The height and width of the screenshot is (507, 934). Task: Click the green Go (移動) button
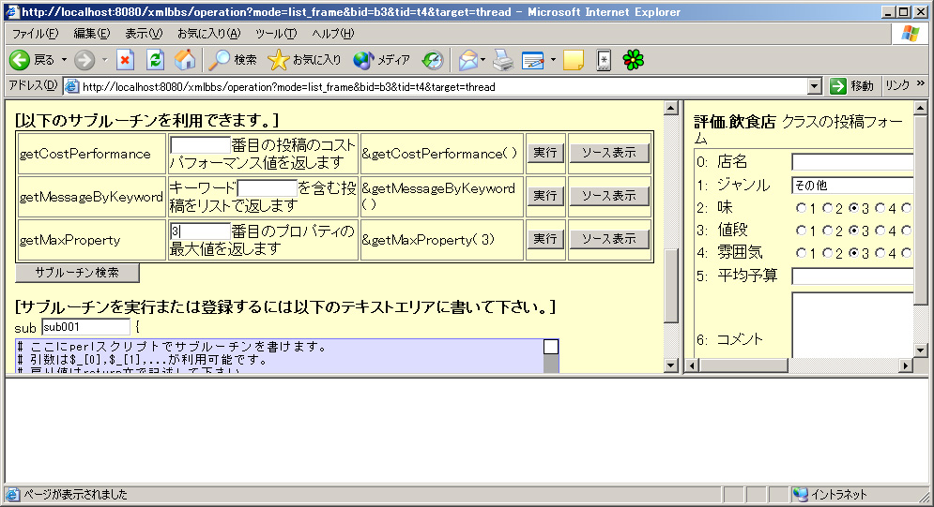coord(851,87)
